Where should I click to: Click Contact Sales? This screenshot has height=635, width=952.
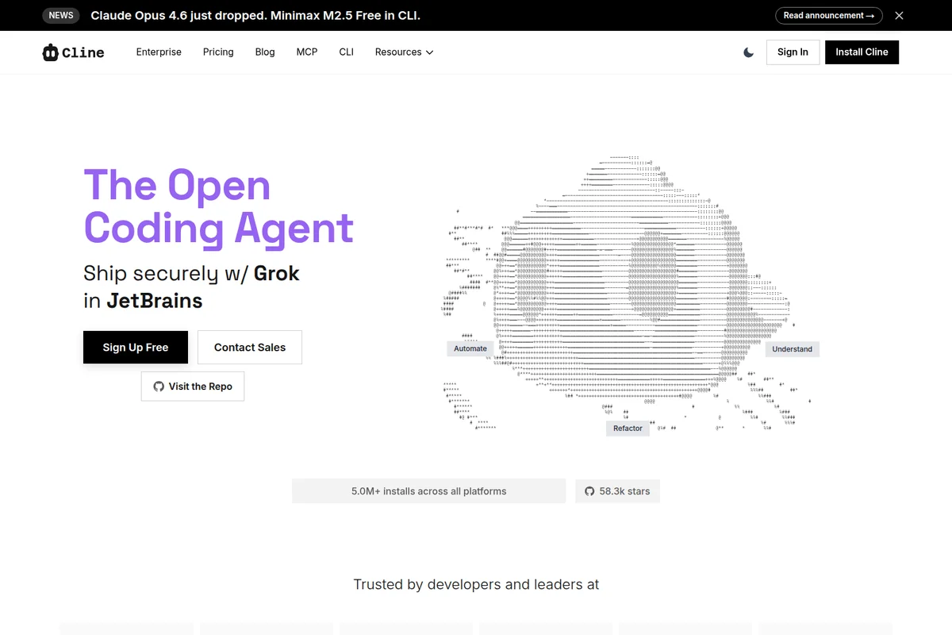pos(249,347)
